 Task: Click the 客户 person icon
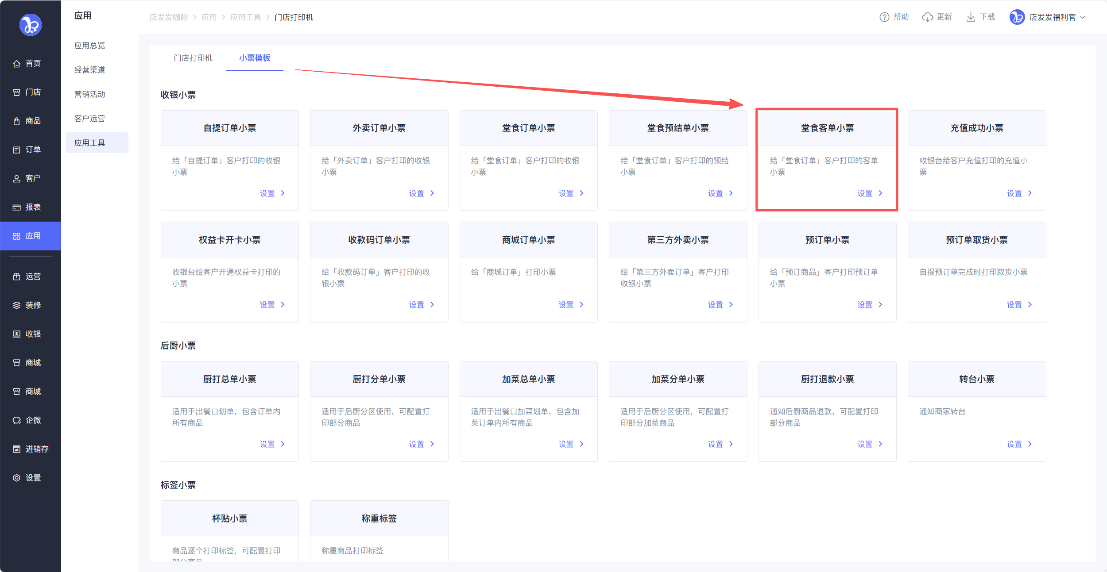[16, 179]
